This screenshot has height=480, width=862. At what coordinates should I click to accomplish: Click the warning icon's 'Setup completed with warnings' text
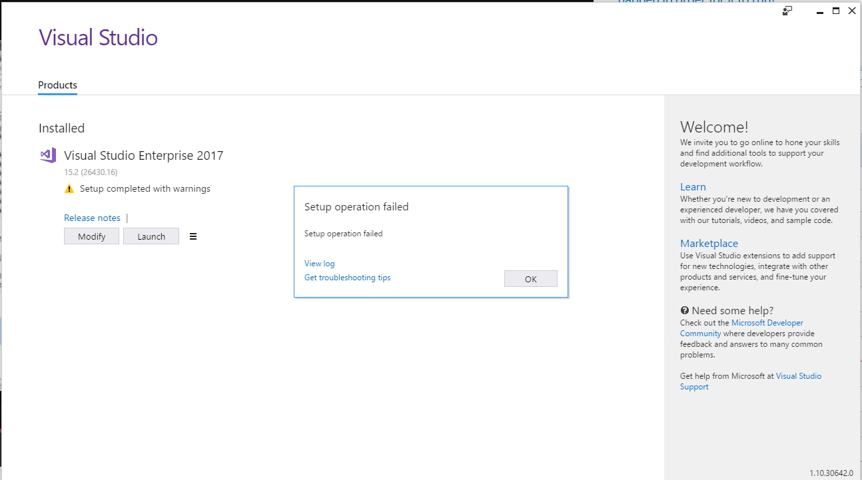(144, 188)
